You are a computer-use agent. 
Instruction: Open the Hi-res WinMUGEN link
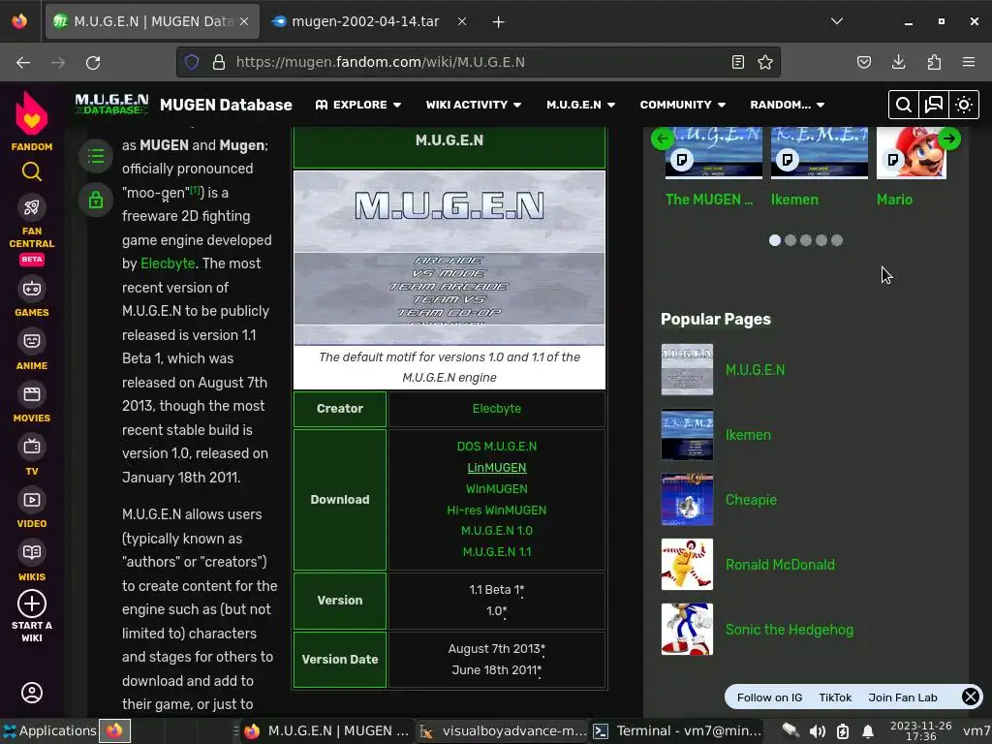click(497, 510)
